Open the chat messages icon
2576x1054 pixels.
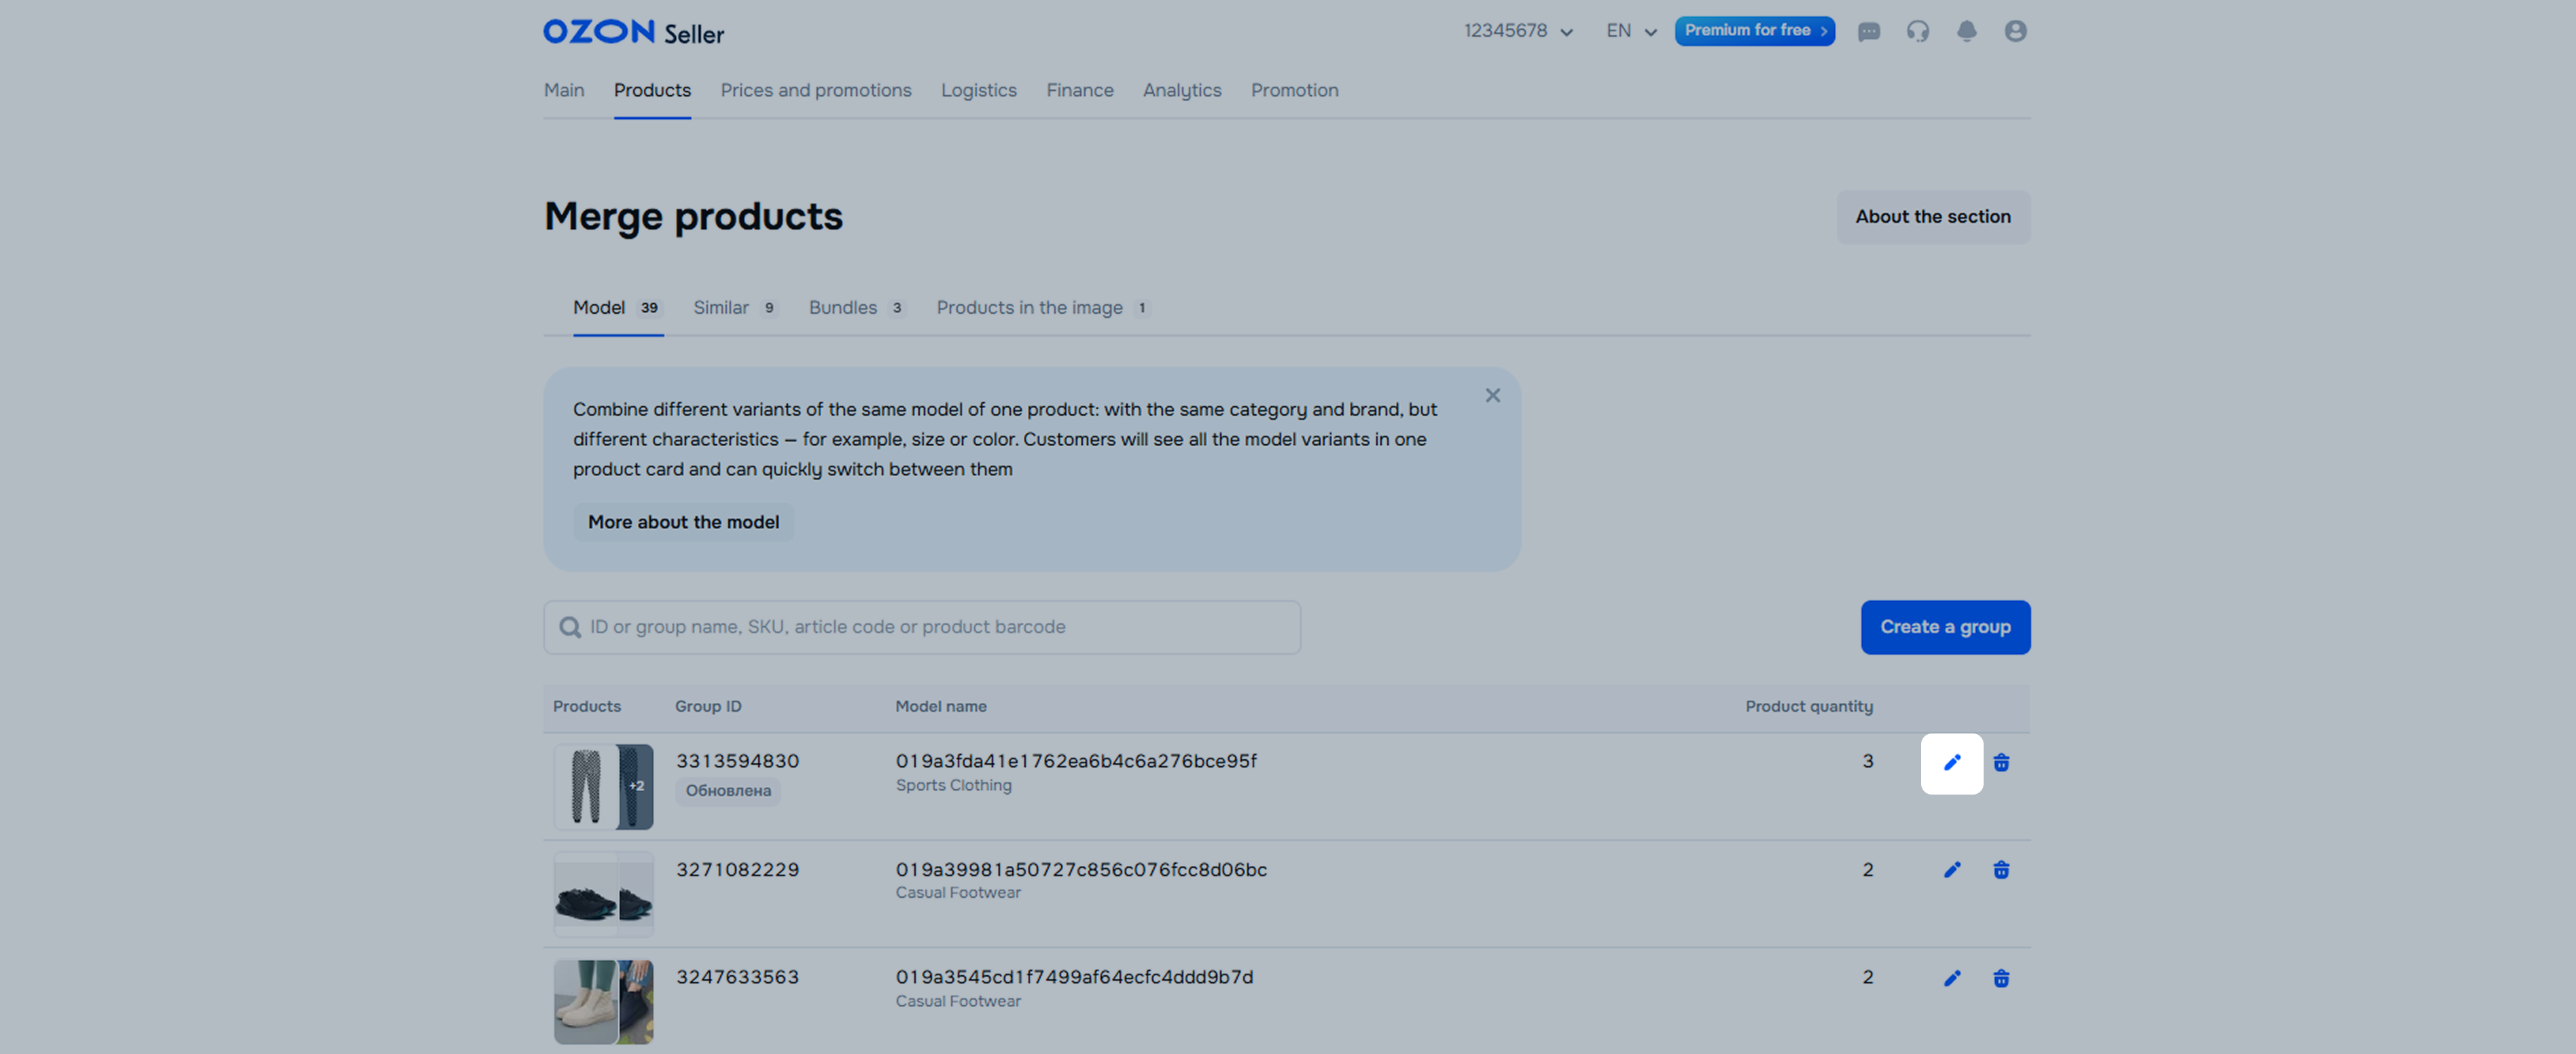tap(1868, 31)
